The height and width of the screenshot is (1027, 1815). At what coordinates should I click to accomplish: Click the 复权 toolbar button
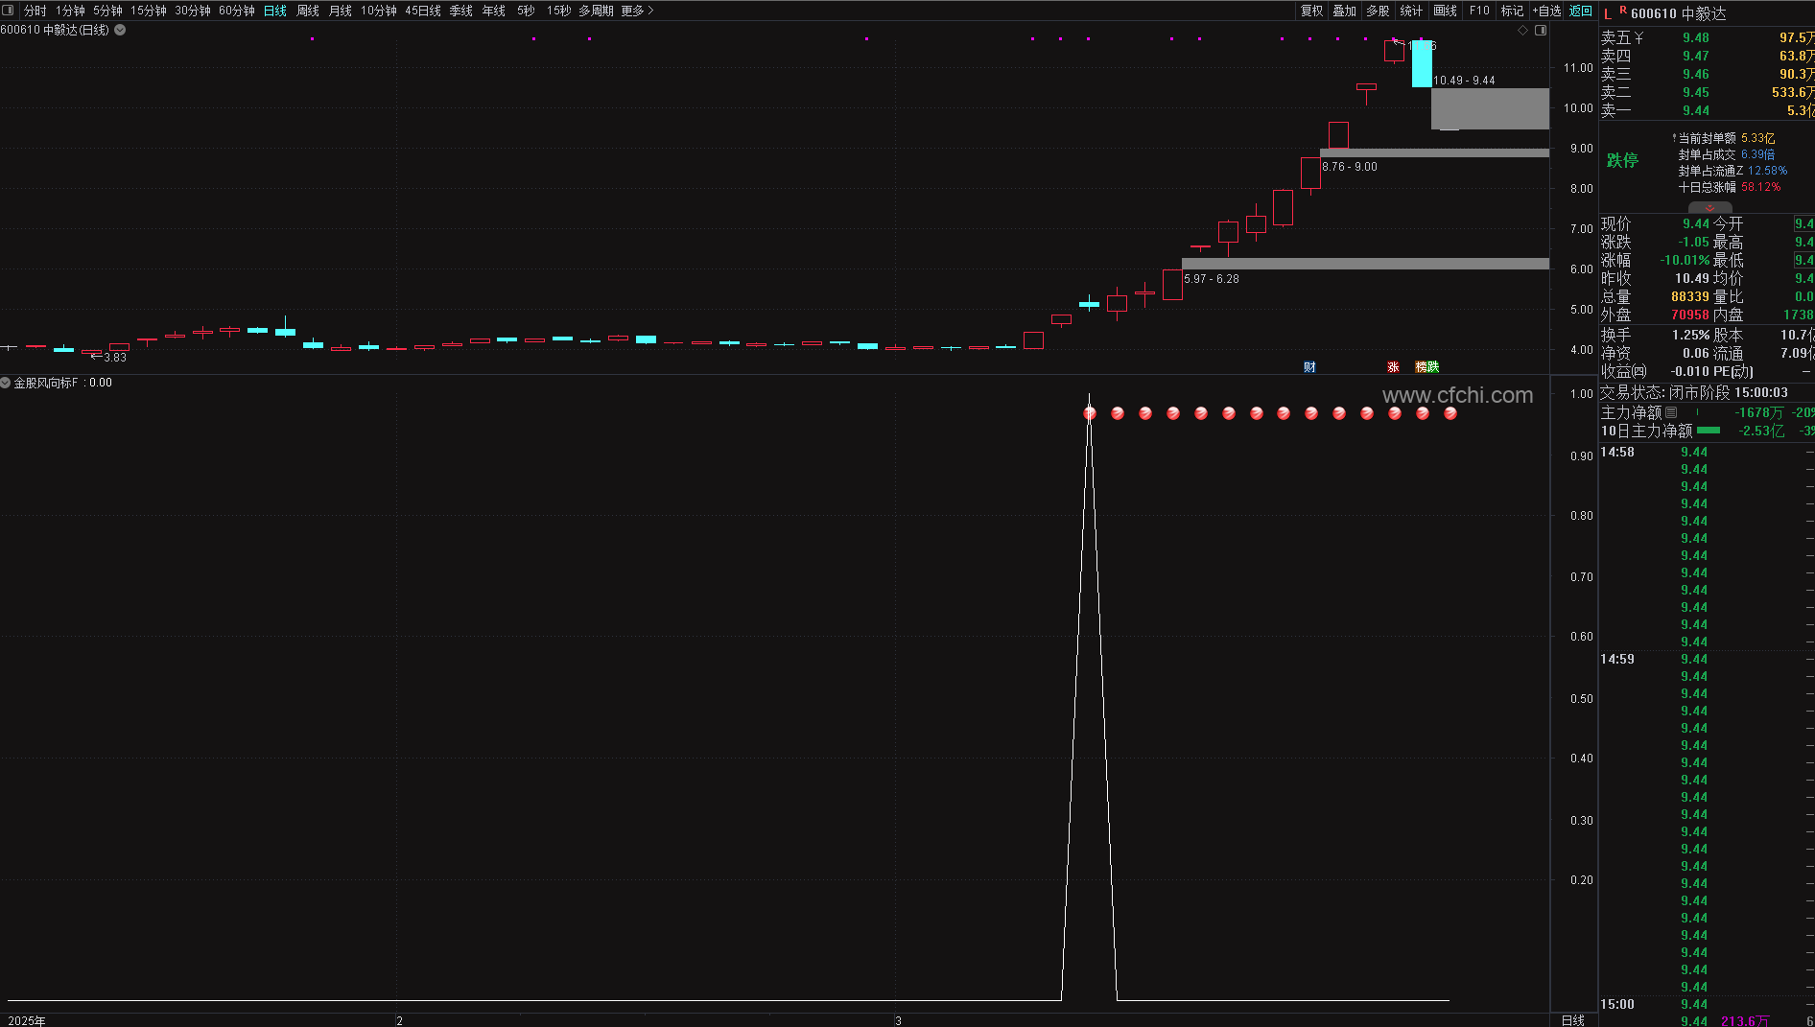1311,11
